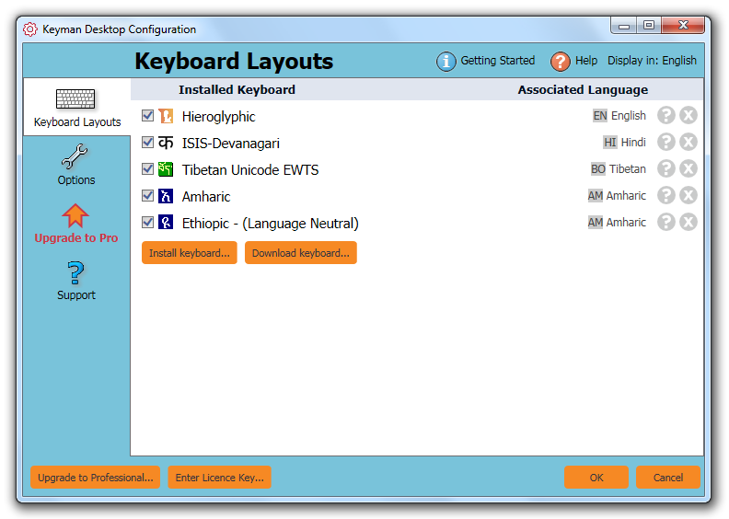Change AM Amharic language for Ethiopic keyboard
The width and height of the screenshot is (729, 519).
(x=617, y=223)
